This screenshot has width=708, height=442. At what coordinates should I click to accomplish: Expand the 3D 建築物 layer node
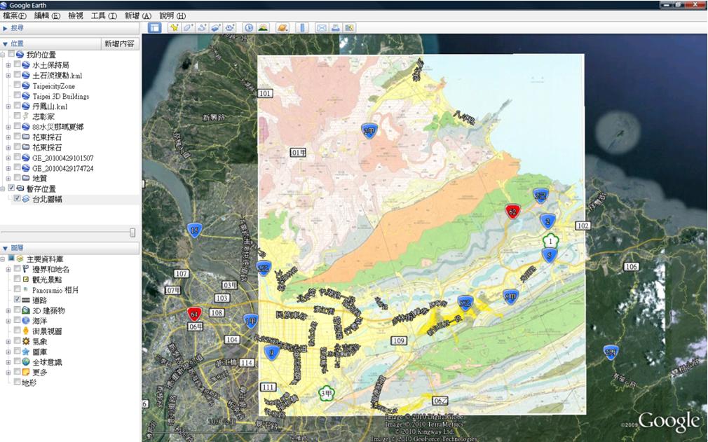8,310
